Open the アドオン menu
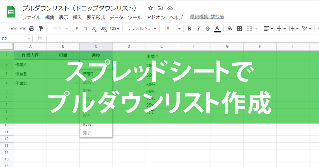The image size is (319, 167). click(x=156, y=17)
